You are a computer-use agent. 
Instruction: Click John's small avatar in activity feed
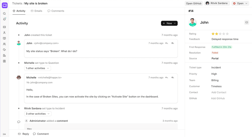click(19, 43)
